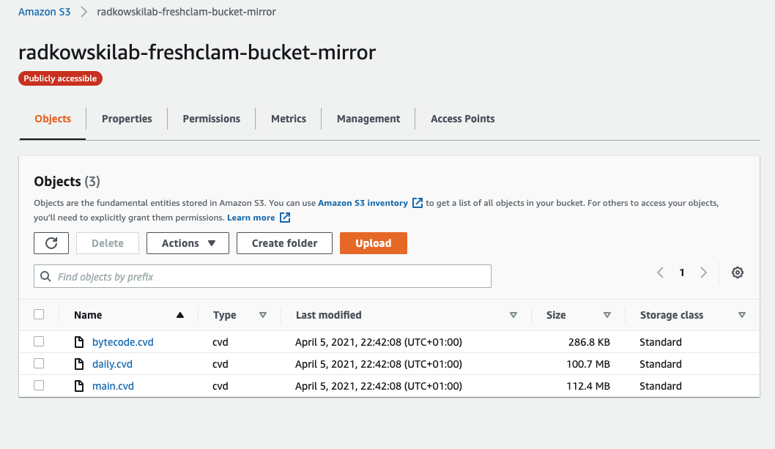This screenshot has height=449, width=775.
Task: Open the table preferences gear icon
Action: coord(738,272)
